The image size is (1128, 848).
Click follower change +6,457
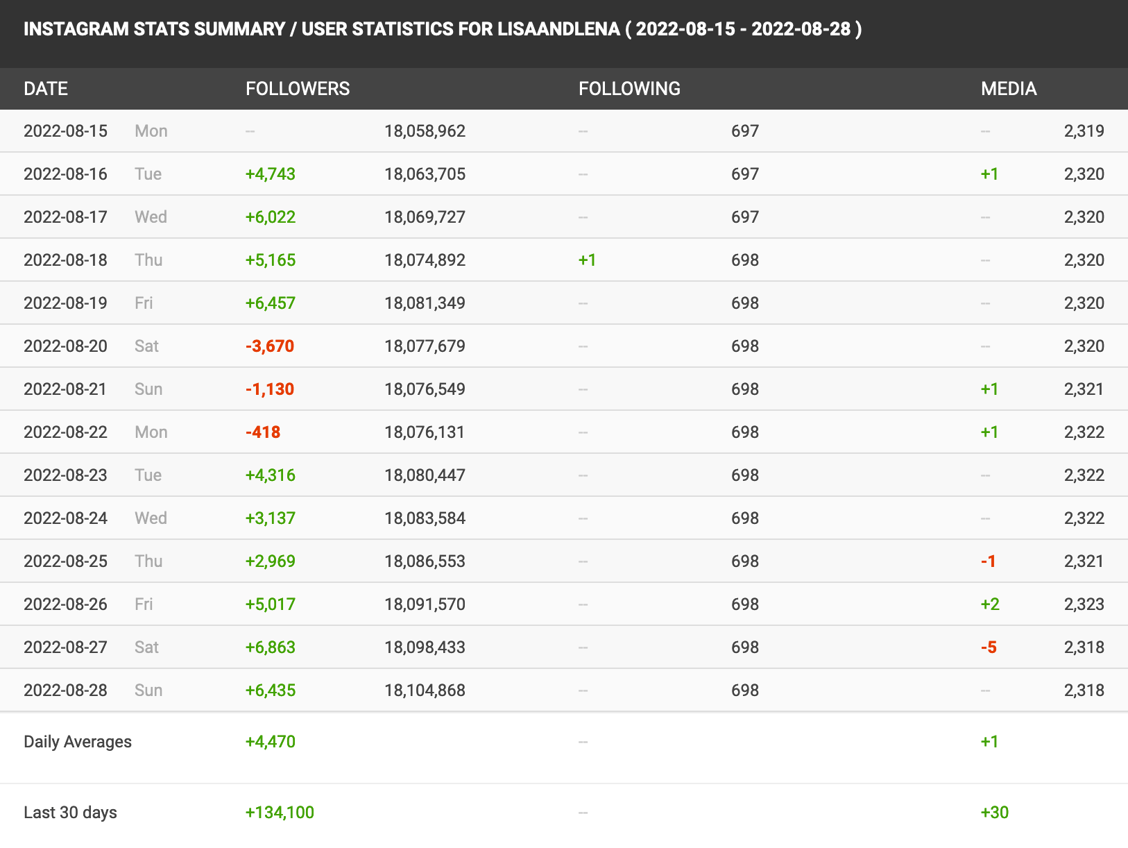(271, 303)
